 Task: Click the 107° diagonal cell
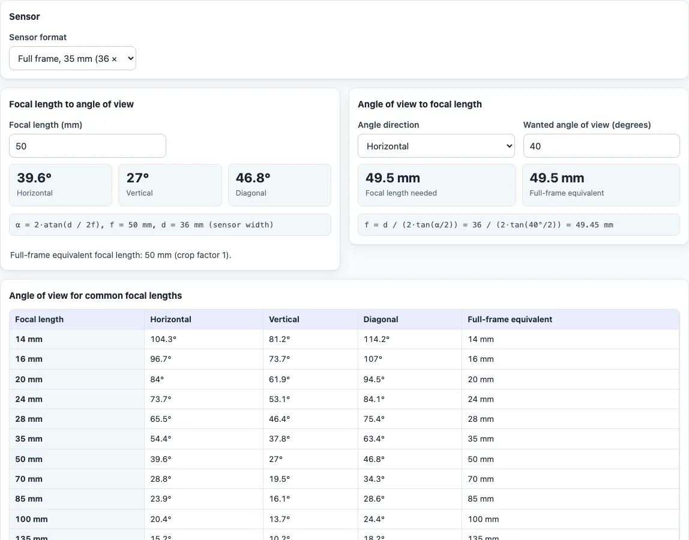pos(409,359)
